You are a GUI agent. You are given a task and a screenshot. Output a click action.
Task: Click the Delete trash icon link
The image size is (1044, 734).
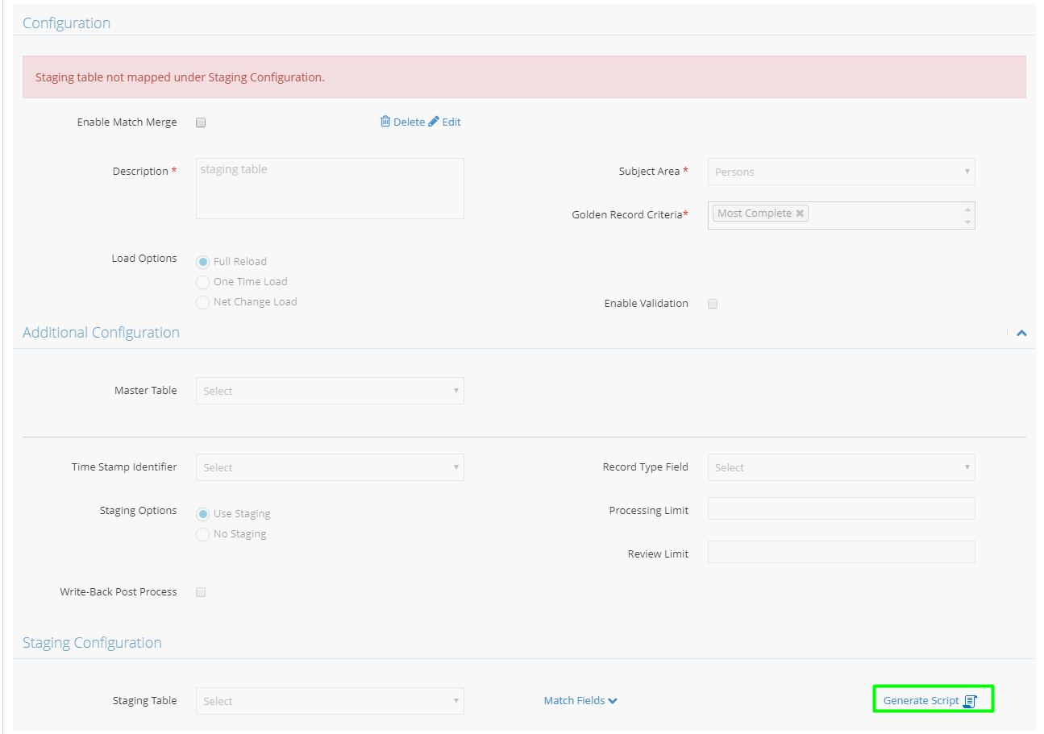click(402, 122)
